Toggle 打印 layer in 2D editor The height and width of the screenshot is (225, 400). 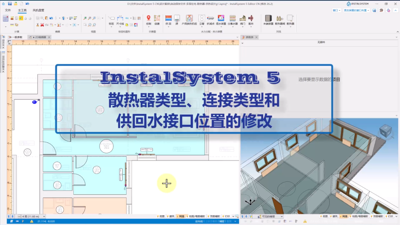coord(227,216)
